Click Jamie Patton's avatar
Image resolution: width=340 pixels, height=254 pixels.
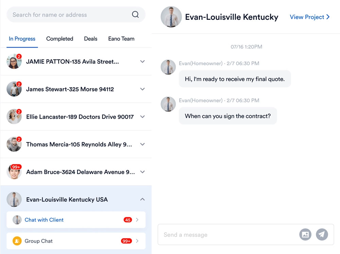pyautogui.click(x=14, y=62)
